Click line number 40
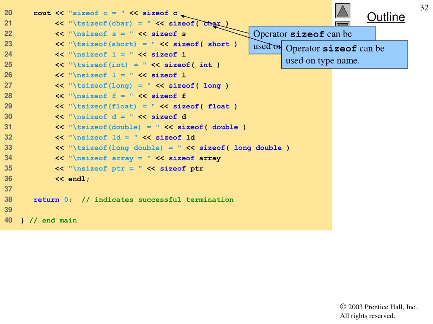This screenshot has height=324, width=433. tap(8, 220)
